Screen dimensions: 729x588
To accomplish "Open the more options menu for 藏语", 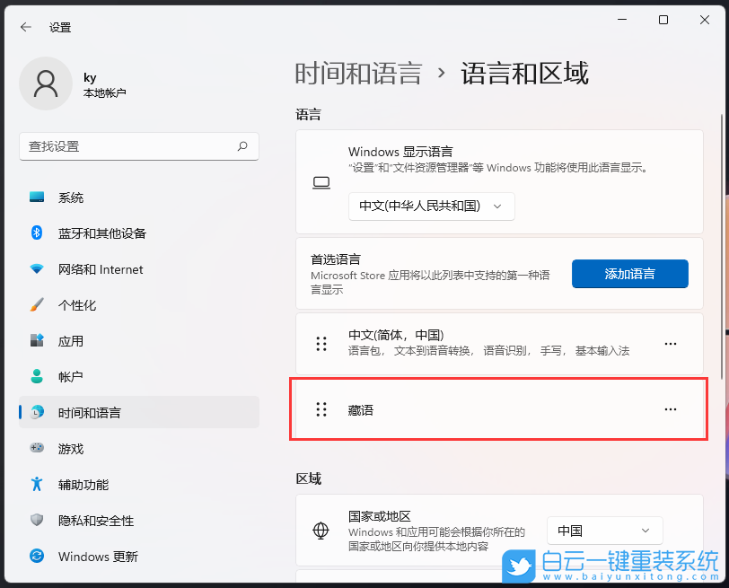I will [670, 409].
